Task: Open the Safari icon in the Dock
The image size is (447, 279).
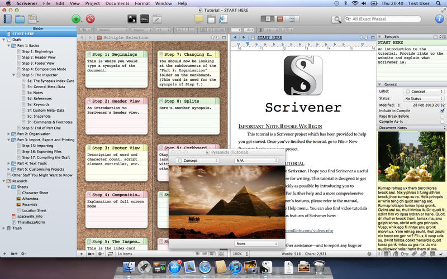Action: pyautogui.click(x=205, y=268)
